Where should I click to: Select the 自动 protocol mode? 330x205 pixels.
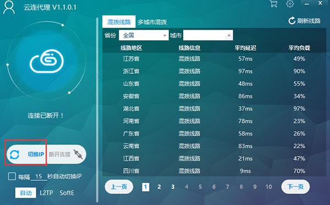26,193
